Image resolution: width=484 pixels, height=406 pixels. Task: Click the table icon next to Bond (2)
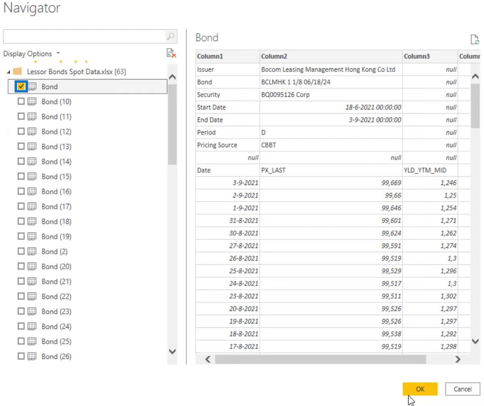[x=32, y=251]
